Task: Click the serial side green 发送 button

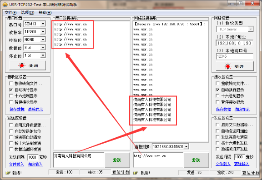Action: tap(117, 160)
